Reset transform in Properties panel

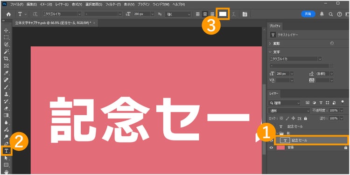point(331,43)
